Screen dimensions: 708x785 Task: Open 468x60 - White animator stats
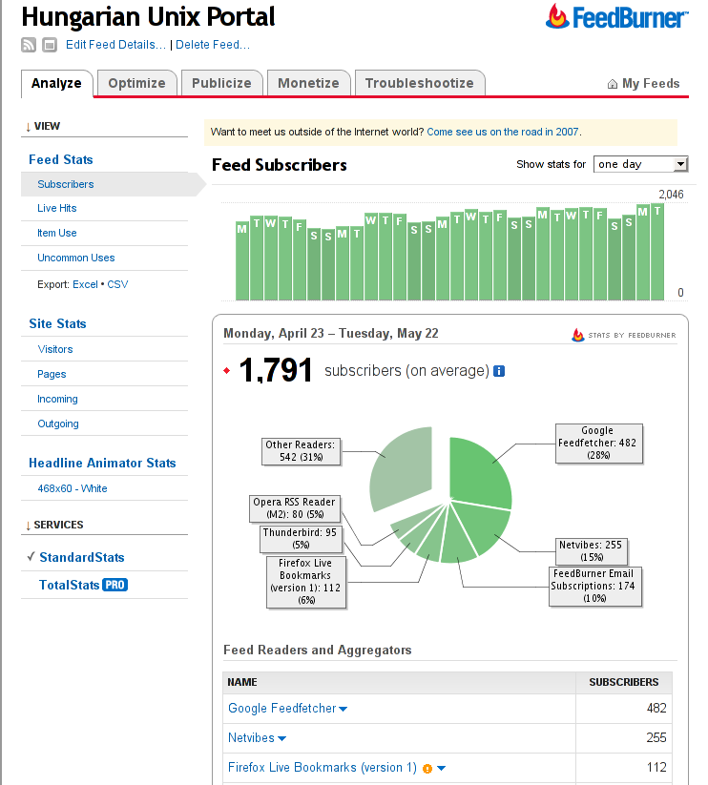pos(73,488)
